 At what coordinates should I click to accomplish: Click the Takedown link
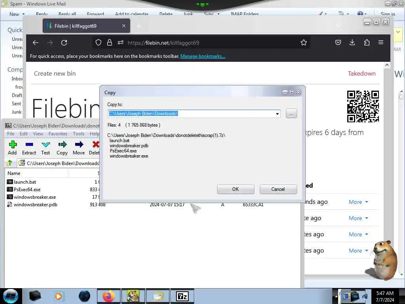[361, 73]
